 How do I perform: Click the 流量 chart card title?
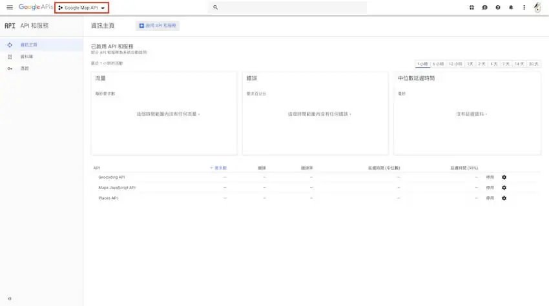click(101, 78)
